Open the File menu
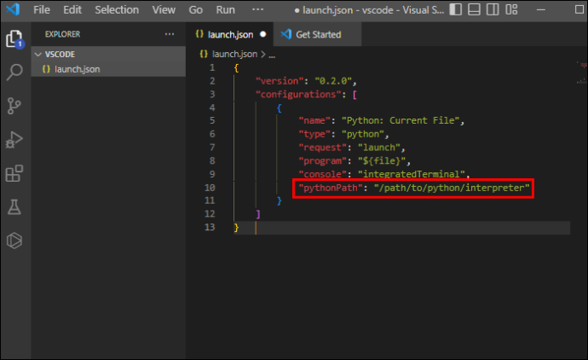Screen dimensions: 588x360 pos(41,9)
